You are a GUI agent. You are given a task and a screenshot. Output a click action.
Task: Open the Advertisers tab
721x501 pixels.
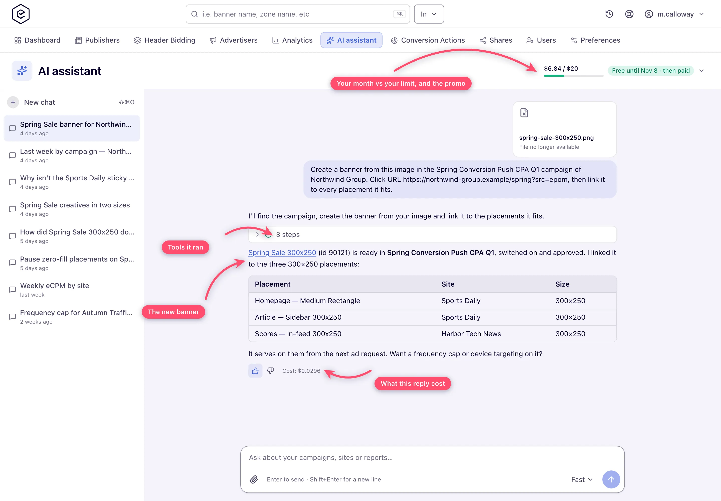pos(234,40)
